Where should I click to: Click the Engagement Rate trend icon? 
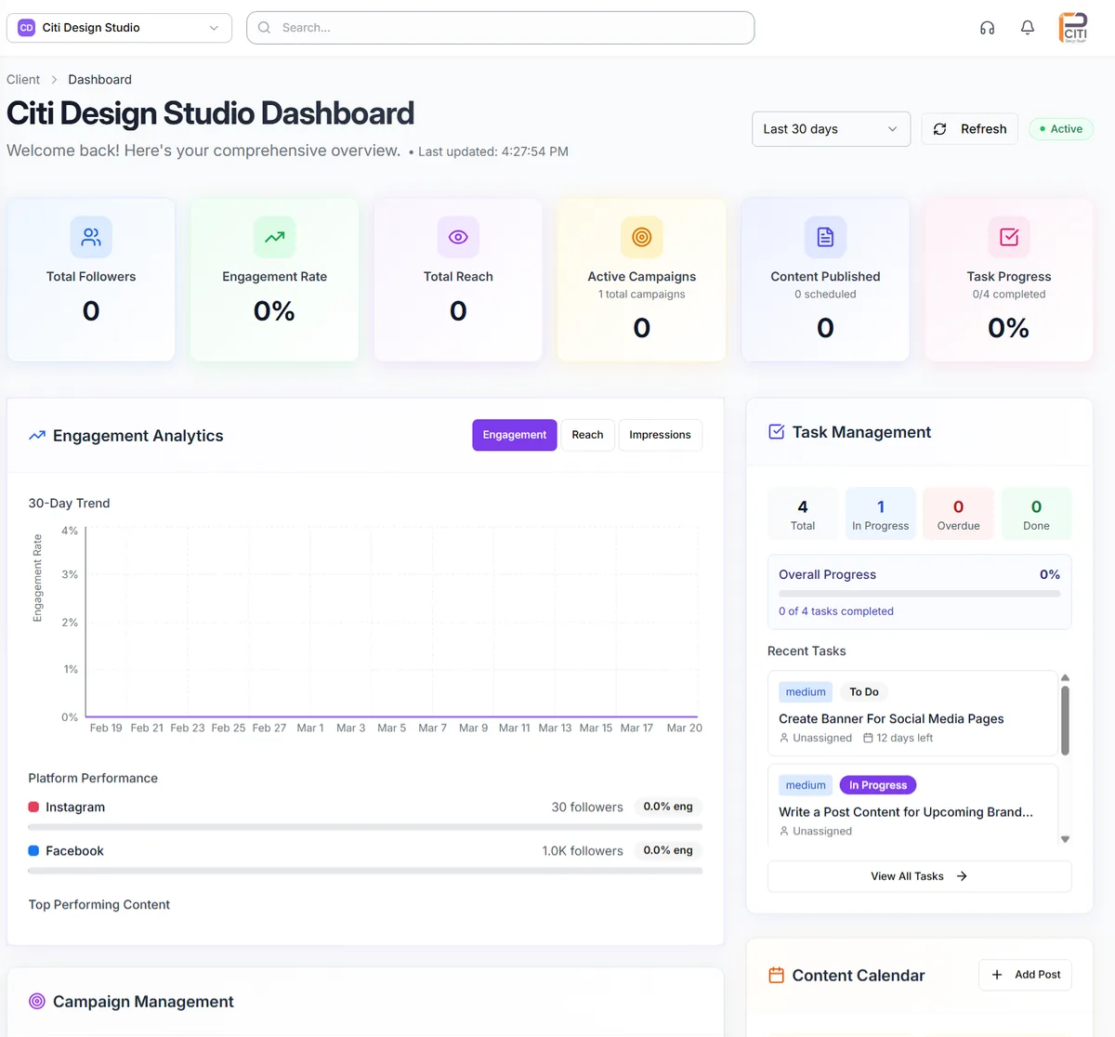[x=274, y=237]
